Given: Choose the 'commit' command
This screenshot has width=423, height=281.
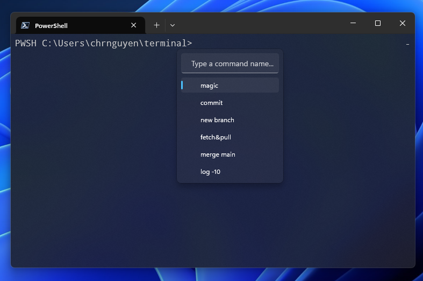Looking at the screenshot, I should (230, 103).
